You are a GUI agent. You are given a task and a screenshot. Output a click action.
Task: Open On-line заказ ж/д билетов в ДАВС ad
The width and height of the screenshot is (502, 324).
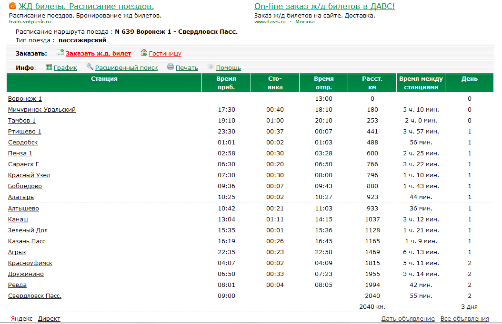point(324,7)
